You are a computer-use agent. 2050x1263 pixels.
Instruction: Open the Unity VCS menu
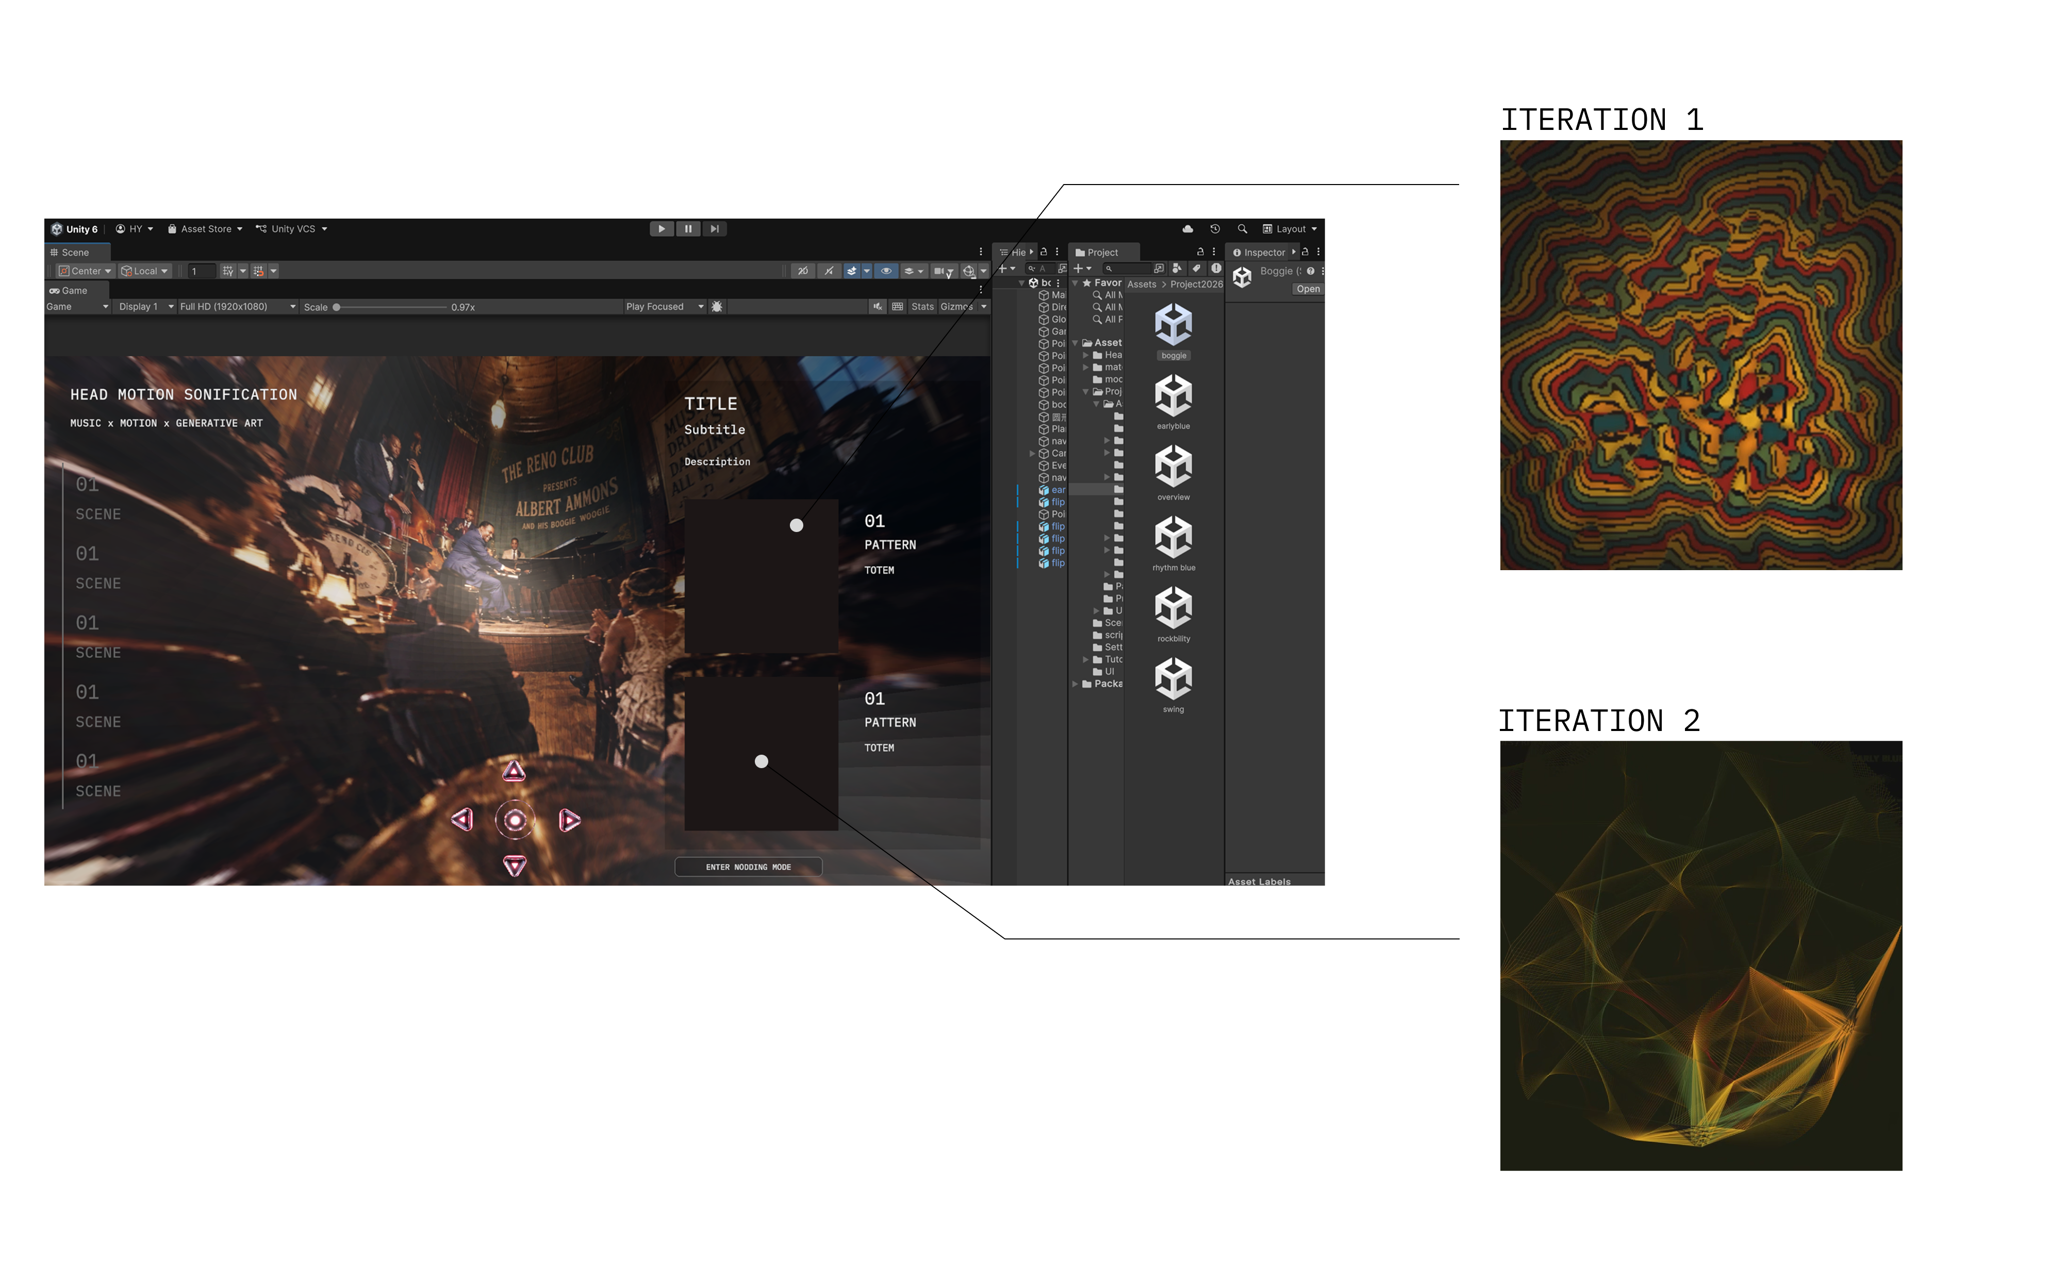[291, 229]
